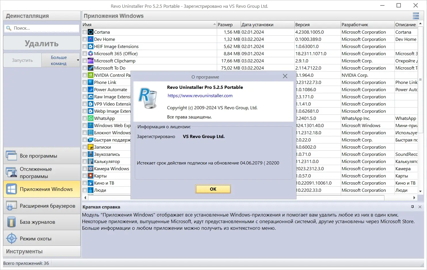Collapse the Деинсталляция section header

(x=42, y=16)
